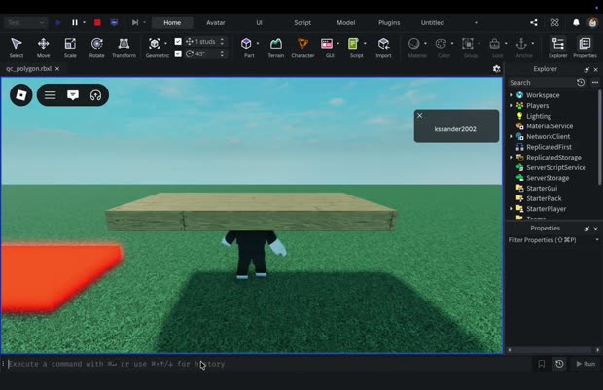The image size is (603, 390).
Task: Run the command bar command
Action: pos(585,364)
